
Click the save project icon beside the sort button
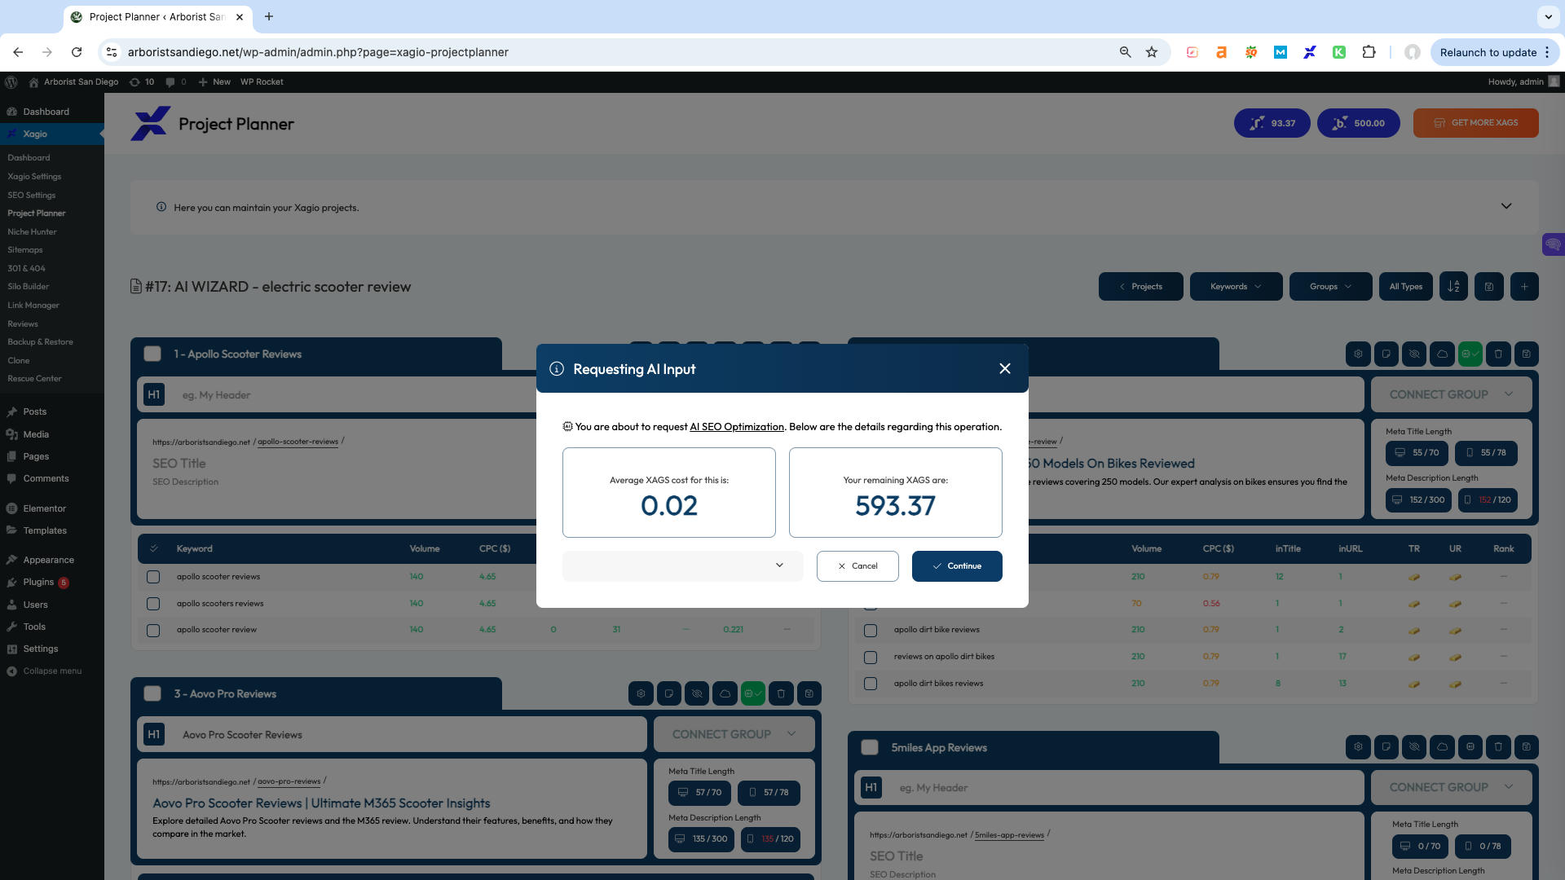click(x=1489, y=287)
